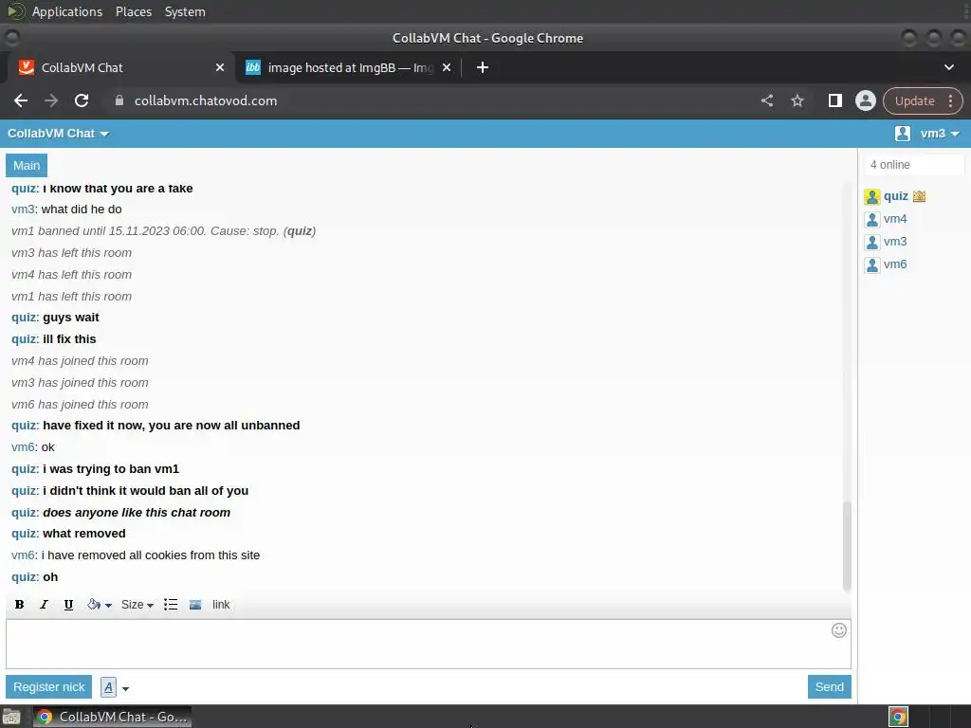Insert a bulleted list
Image resolution: width=971 pixels, height=728 pixels.
pos(171,605)
